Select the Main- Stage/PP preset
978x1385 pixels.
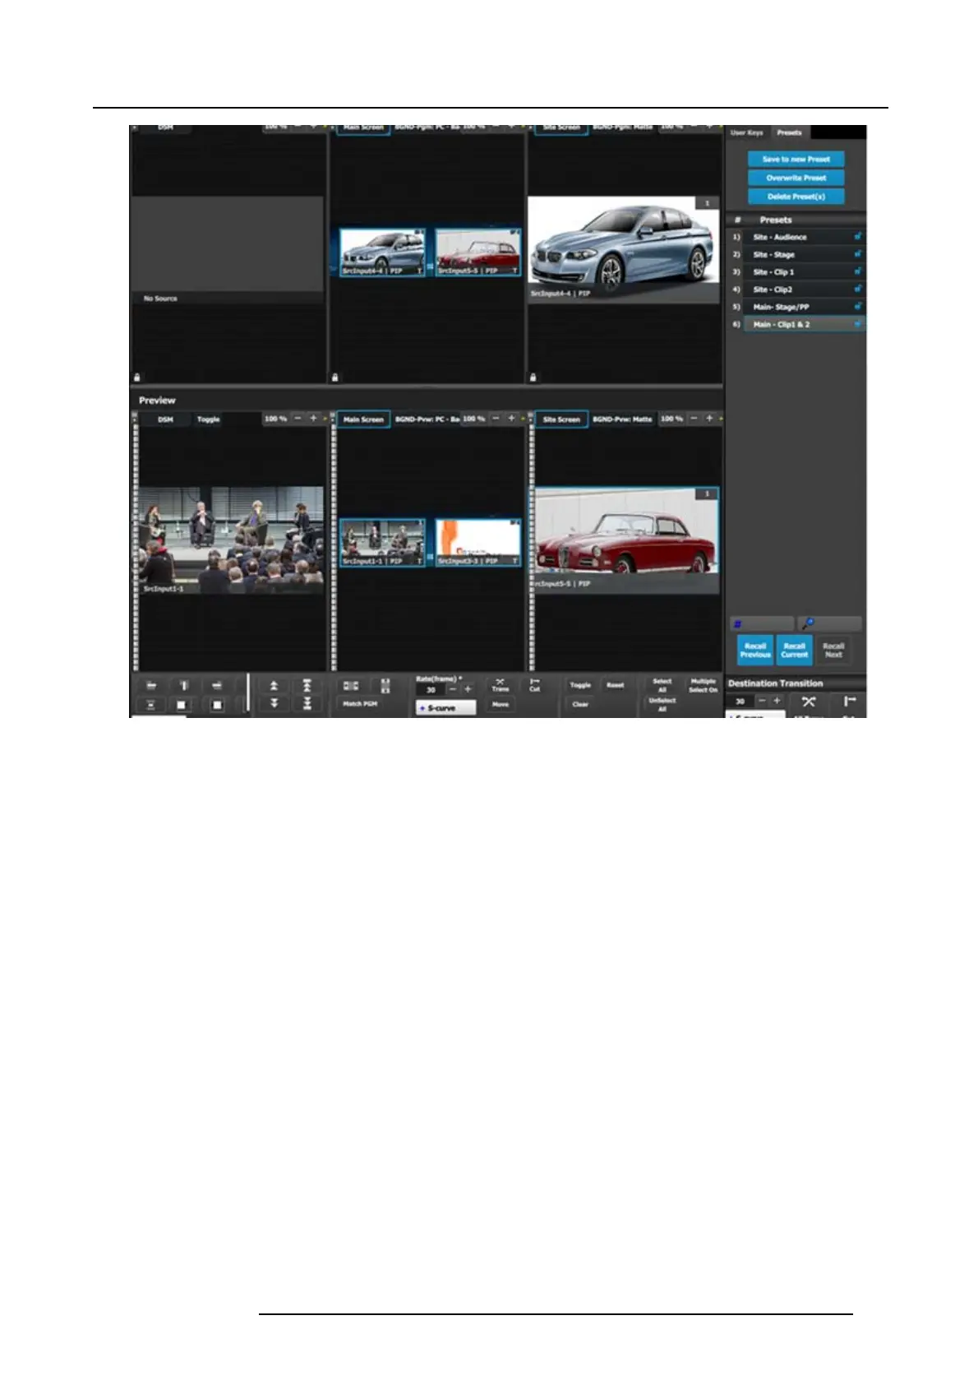[x=804, y=307]
